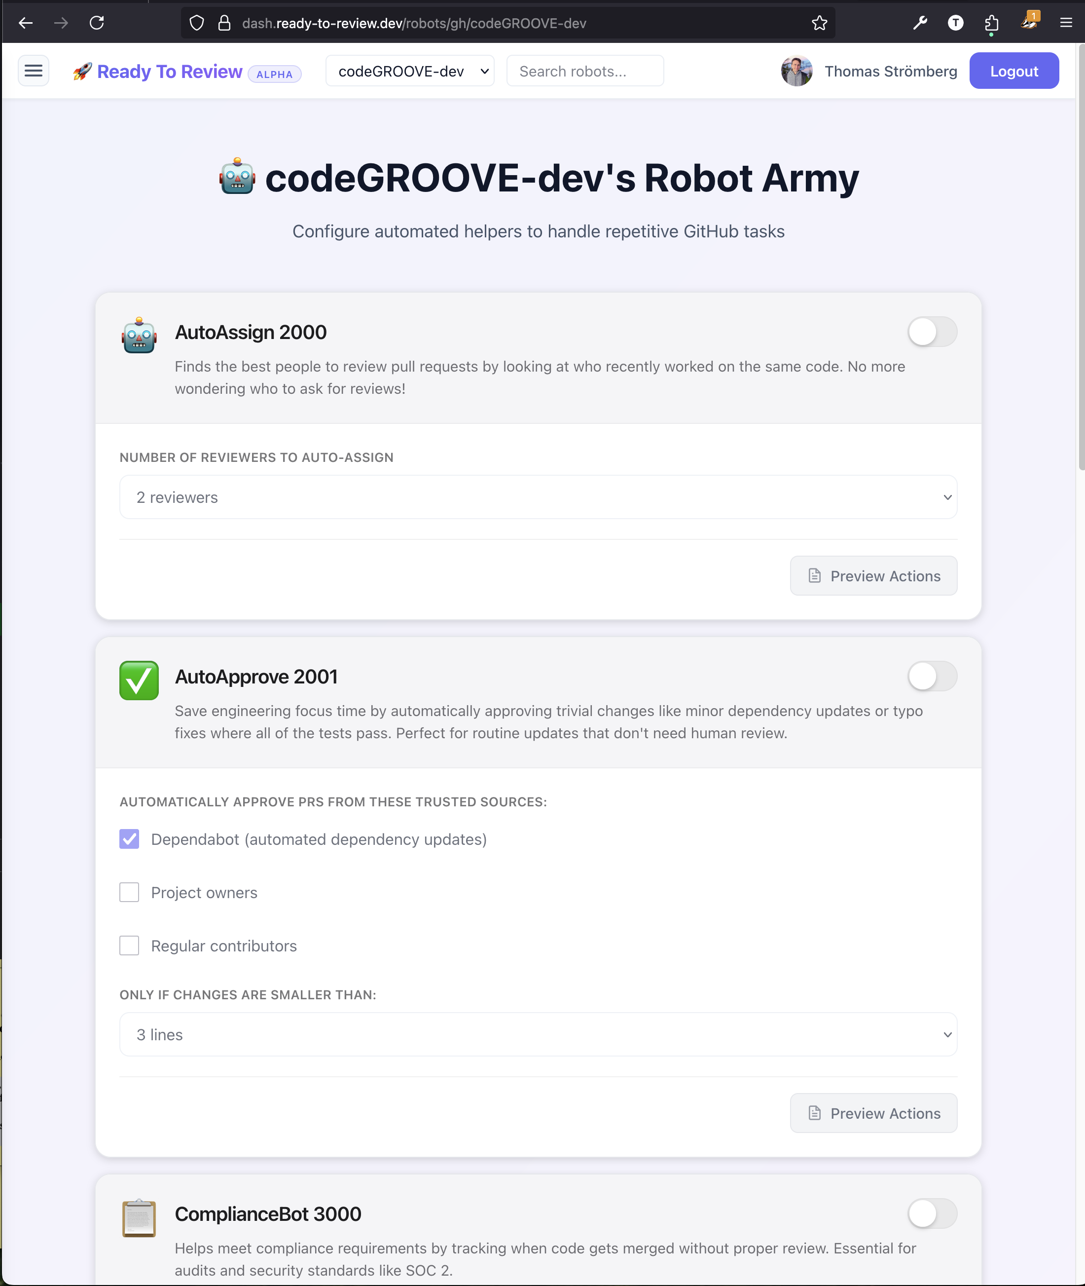View site security via padlock icon
This screenshot has width=1085, height=1286.
coord(224,23)
